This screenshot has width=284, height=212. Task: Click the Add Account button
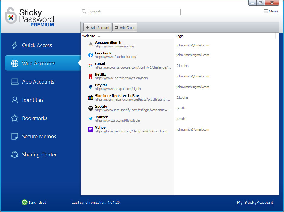(x=97, y=27)
